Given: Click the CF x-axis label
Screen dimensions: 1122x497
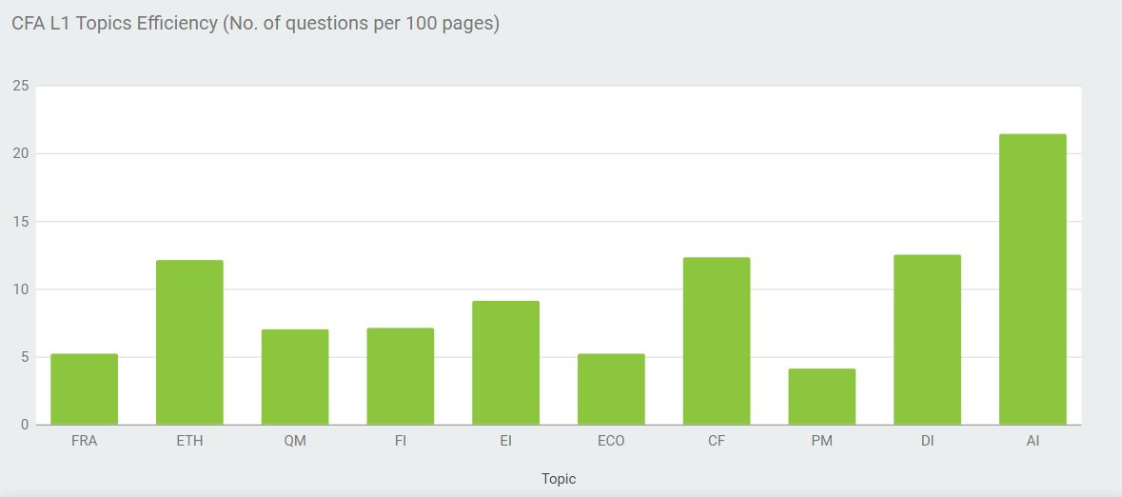Looking at the screenshot, I should tap(717, 441).
